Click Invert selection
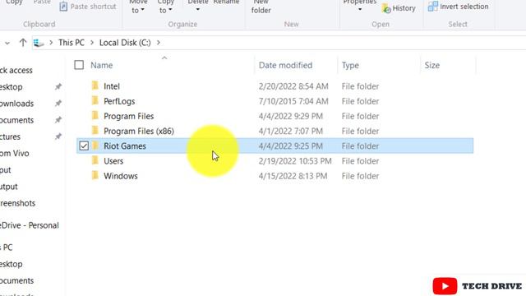 (459, 7)
